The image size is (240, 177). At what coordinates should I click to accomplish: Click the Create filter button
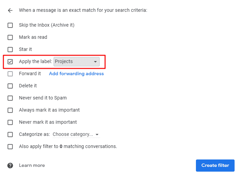(215, 166)
